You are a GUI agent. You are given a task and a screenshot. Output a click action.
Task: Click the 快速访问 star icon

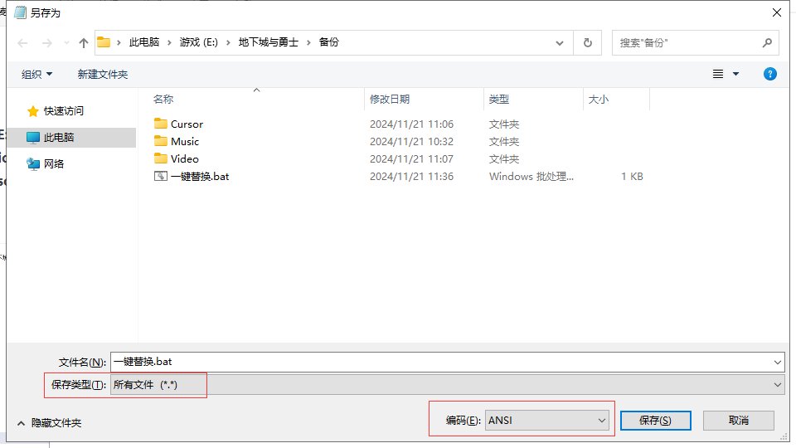pos(33,110)
